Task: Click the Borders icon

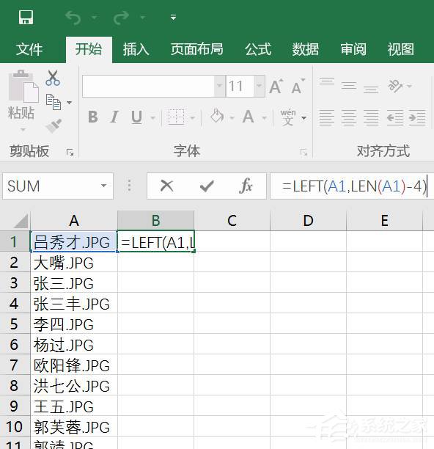Action: pyautogui.click(x=176, y=117)
